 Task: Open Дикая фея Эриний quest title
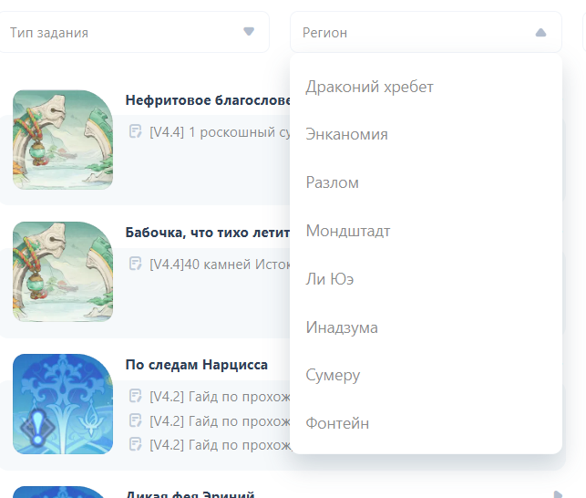[190, 493]
